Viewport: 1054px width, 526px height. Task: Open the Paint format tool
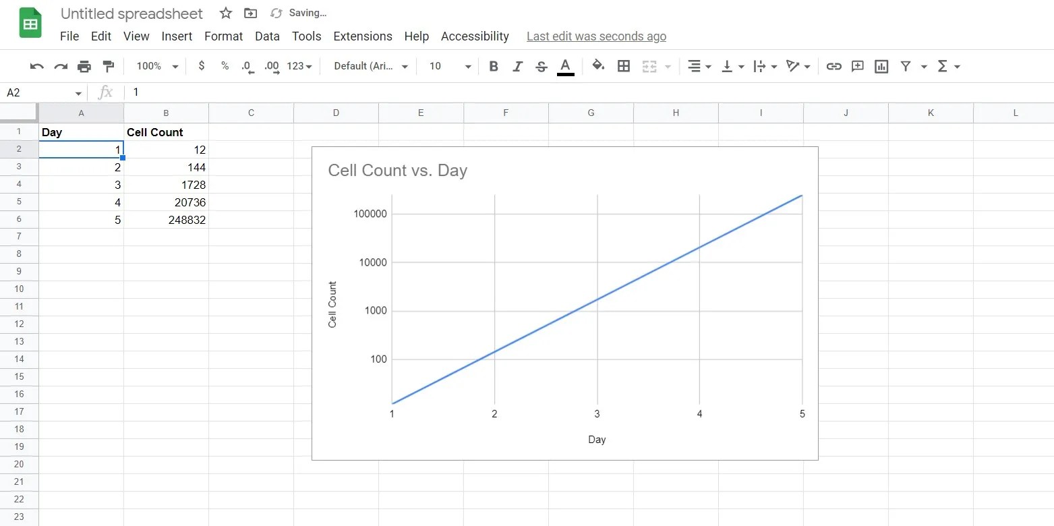point(108,66)
